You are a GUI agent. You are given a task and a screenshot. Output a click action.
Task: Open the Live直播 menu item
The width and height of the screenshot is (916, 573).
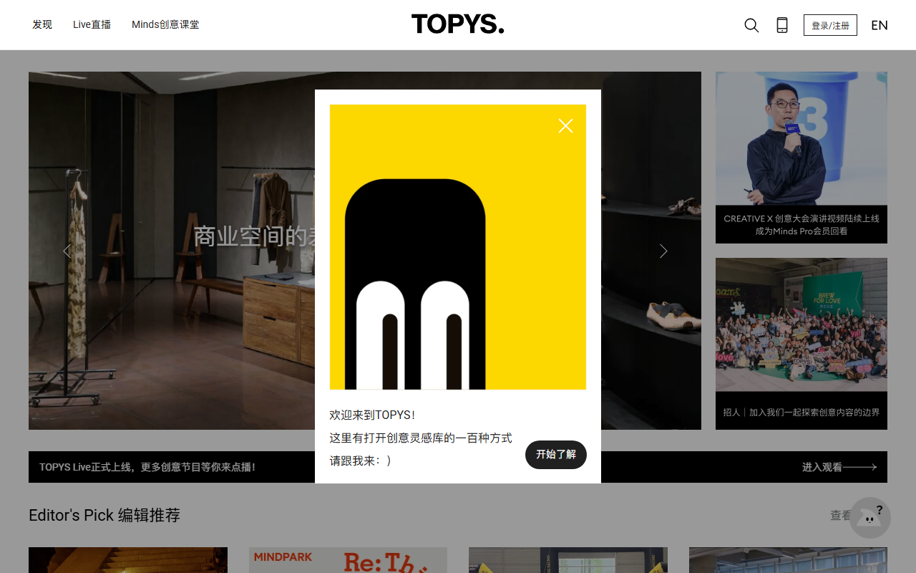[x=92, y=24]
